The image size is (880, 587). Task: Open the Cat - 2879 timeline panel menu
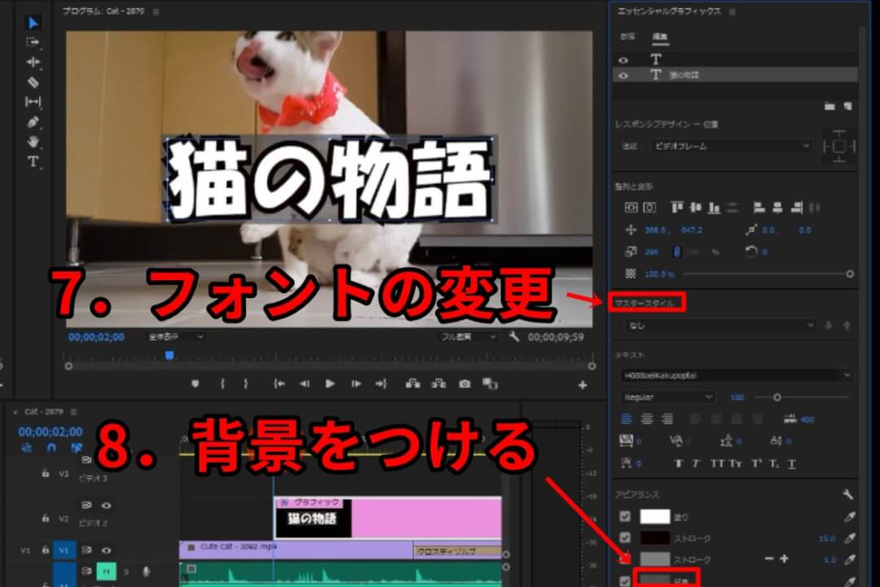(x=73, y=411)
